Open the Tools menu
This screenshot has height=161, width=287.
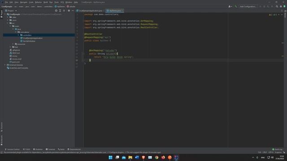(57, 2)
